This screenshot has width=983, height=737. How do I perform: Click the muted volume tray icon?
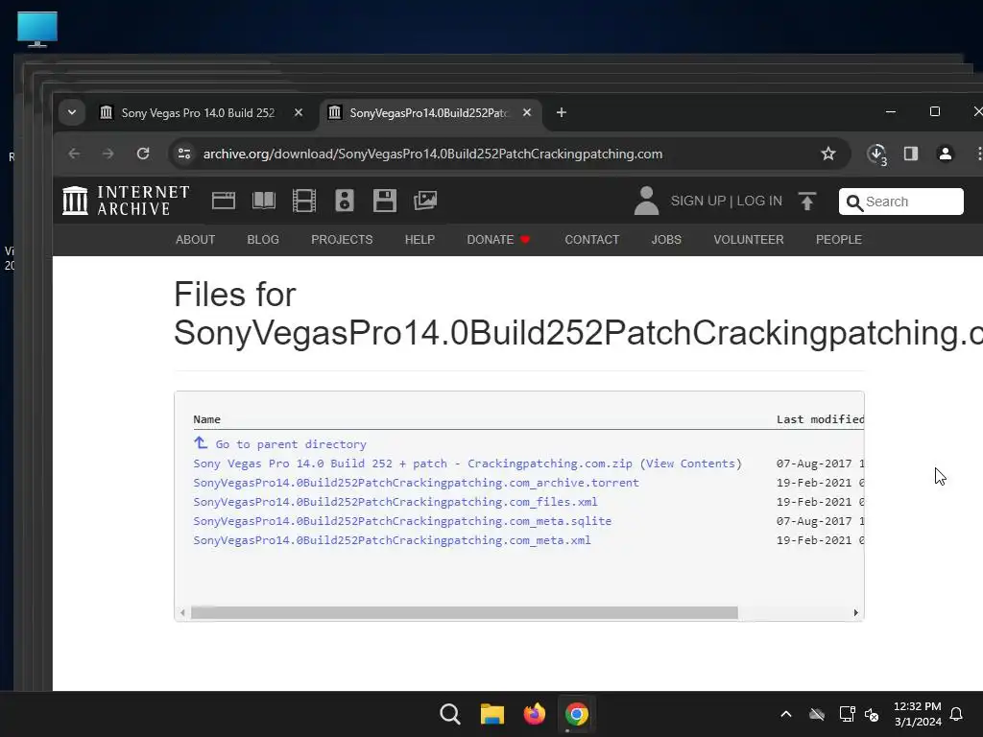click(x=872, y=714)
